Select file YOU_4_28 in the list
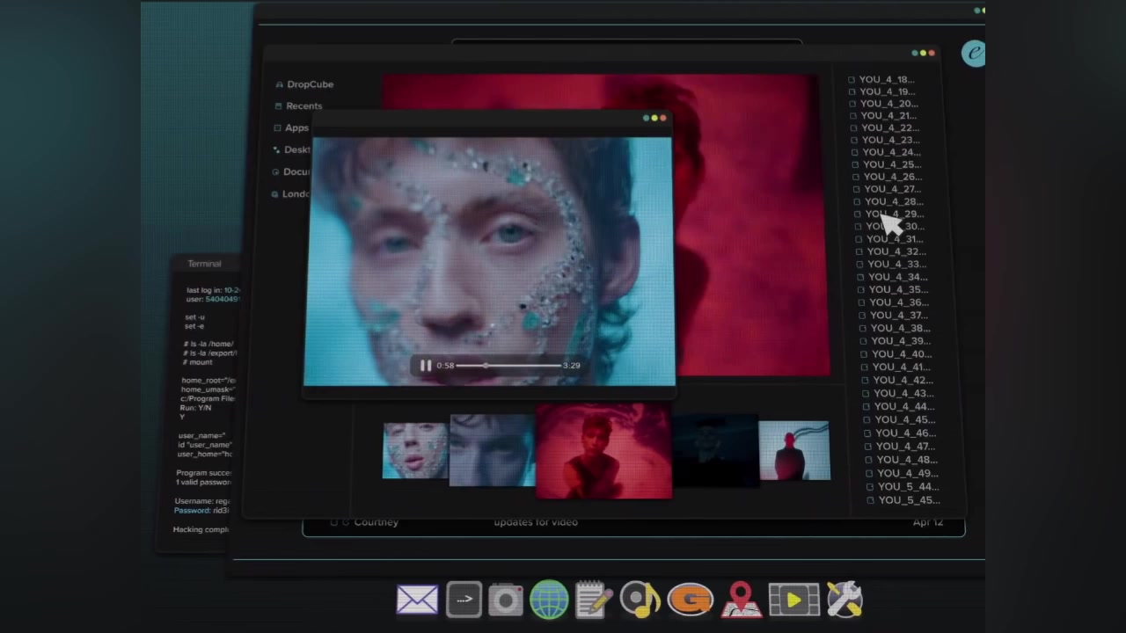This screenshot has width=1126, height=633. pyautogui.click(x=894, y=202)
